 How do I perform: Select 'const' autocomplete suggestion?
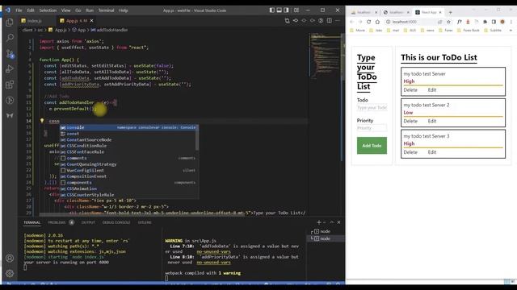click(128, 134)
